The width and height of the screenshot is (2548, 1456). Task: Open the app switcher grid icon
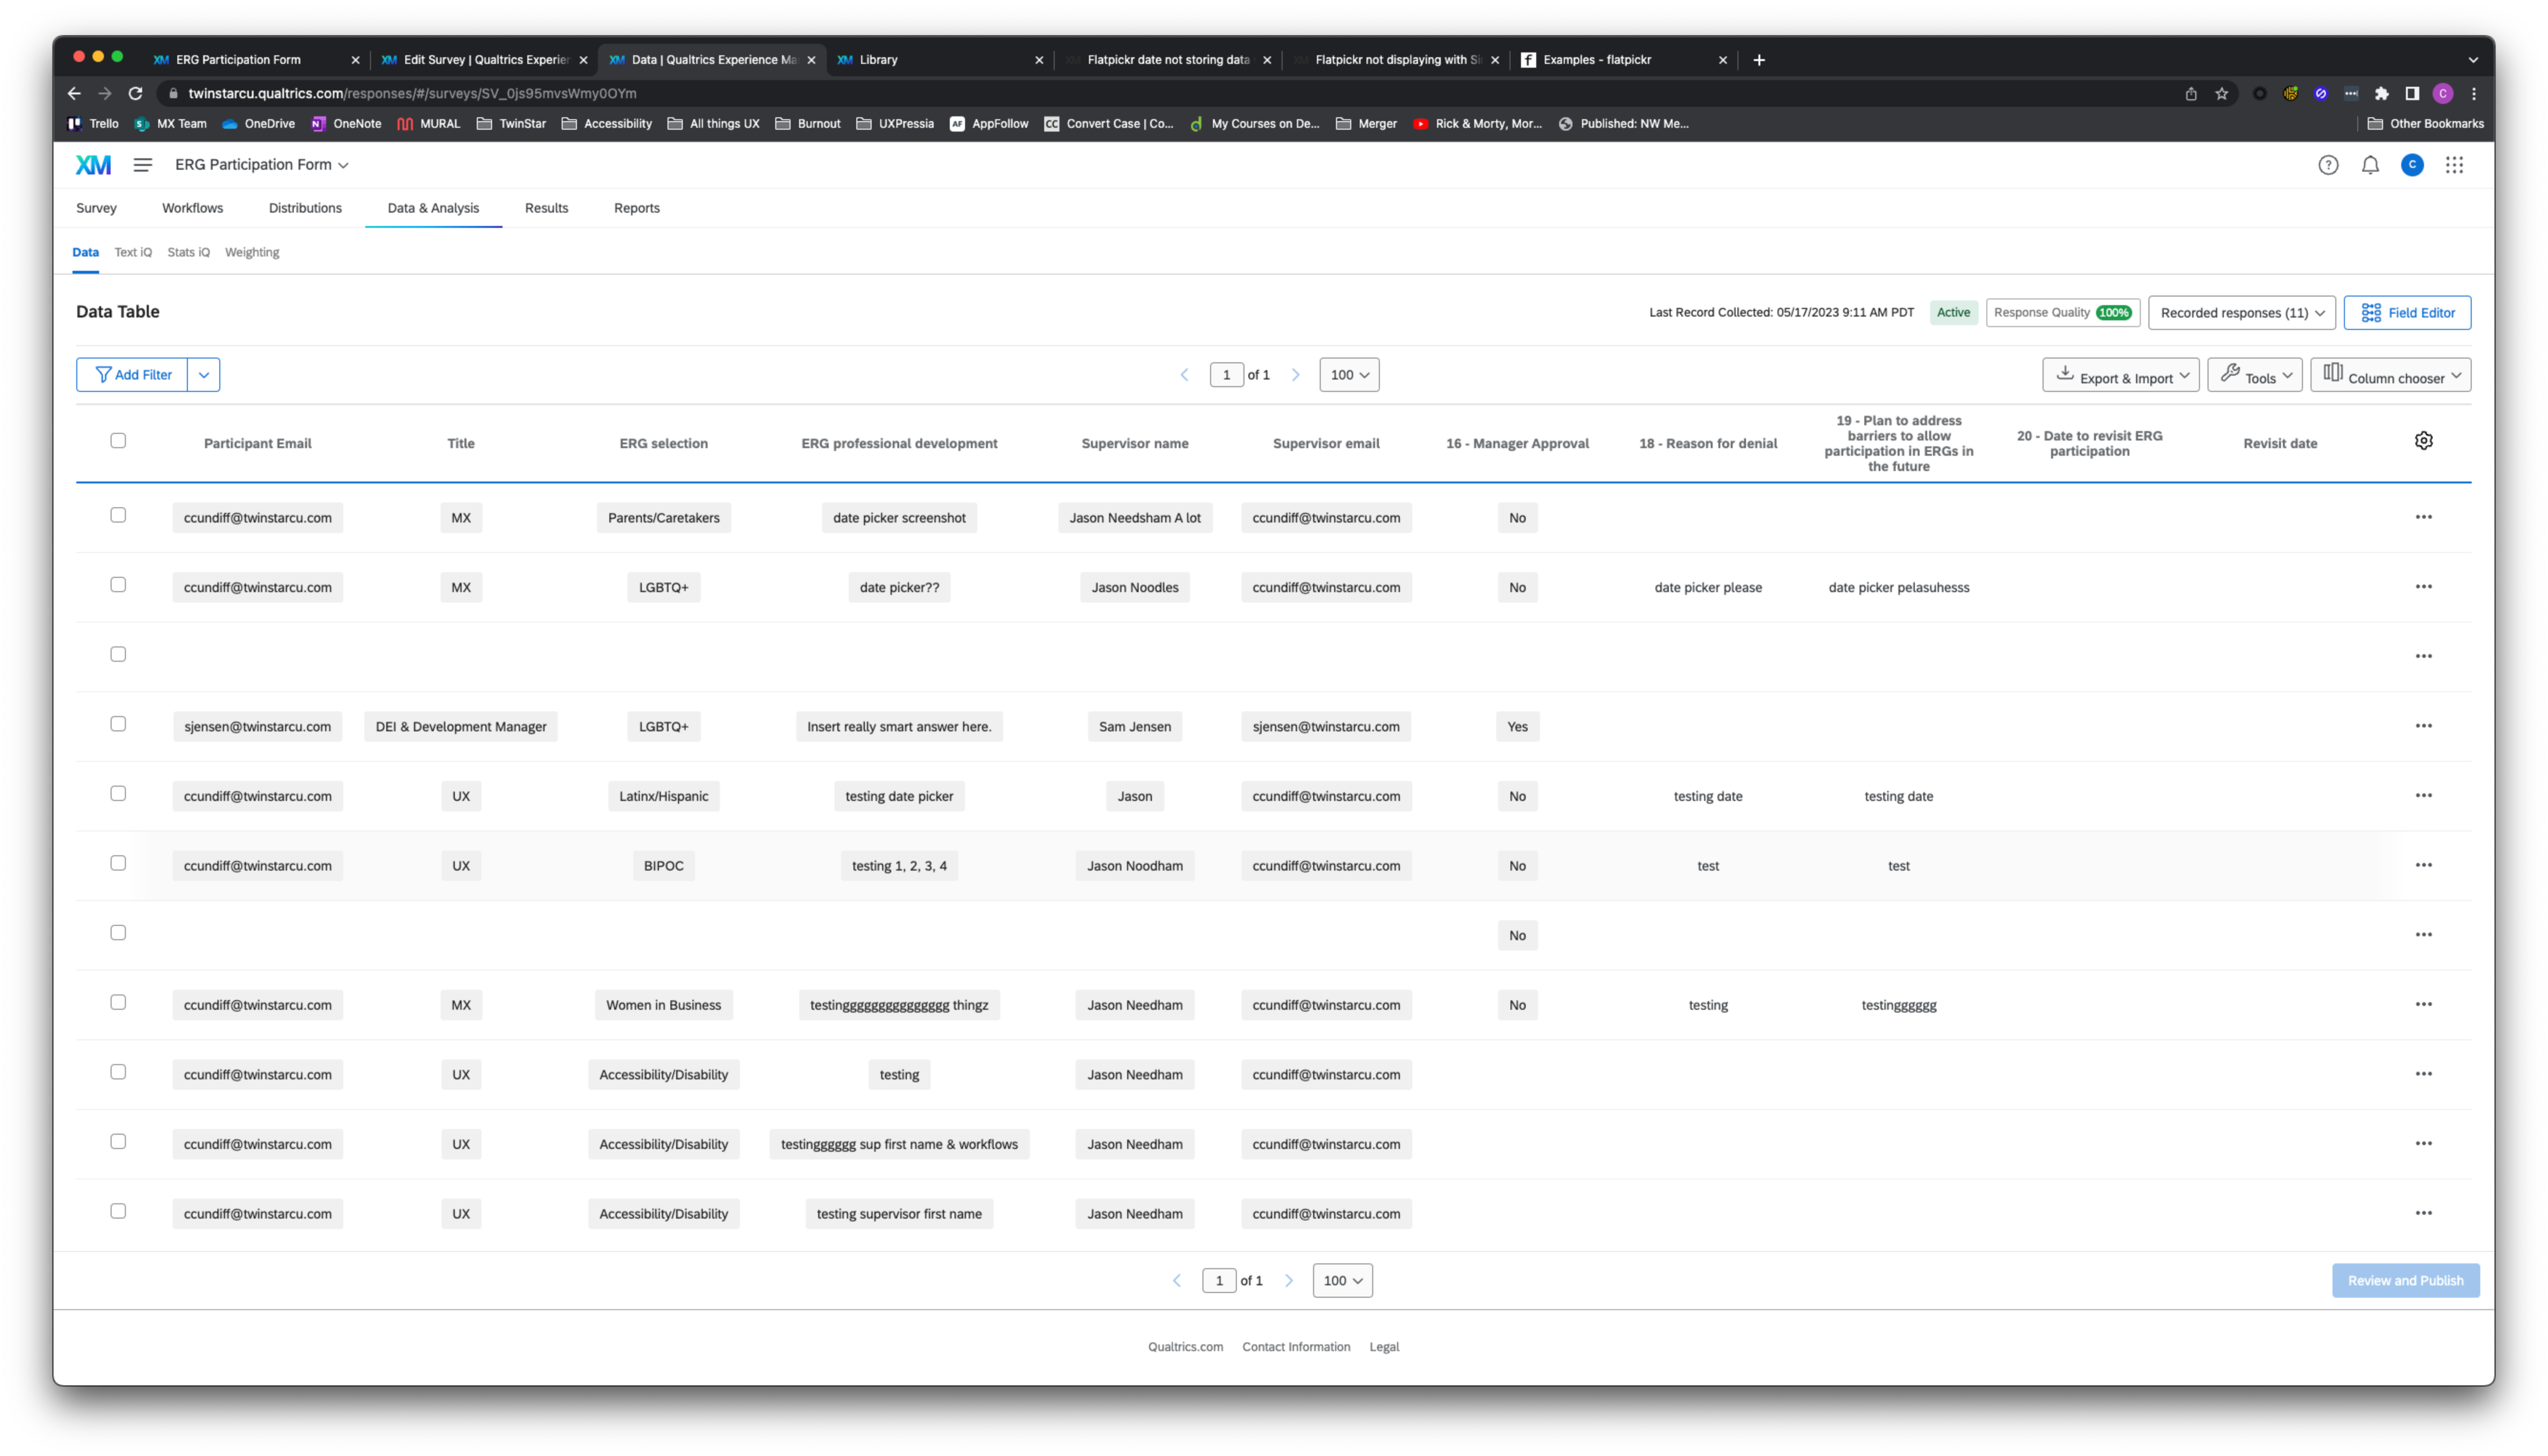pos(2454,165)
